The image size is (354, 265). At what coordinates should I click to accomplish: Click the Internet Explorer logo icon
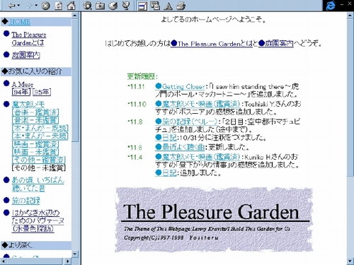tap(331, 6)
